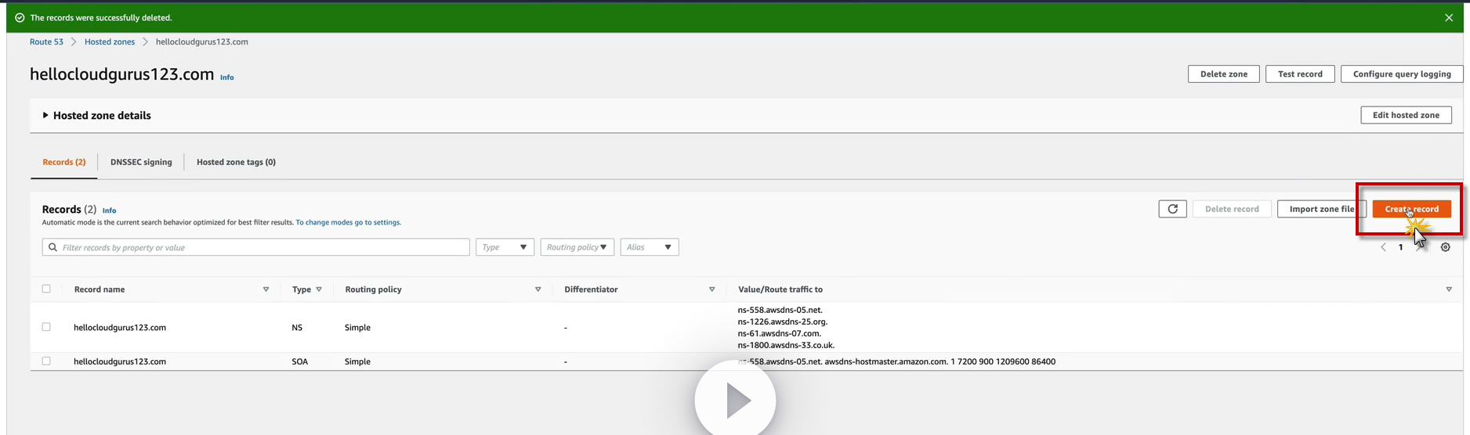The image size is (1470, 435).
Task: Open the Routing policy filter dropdown
Action: point(577,247)
